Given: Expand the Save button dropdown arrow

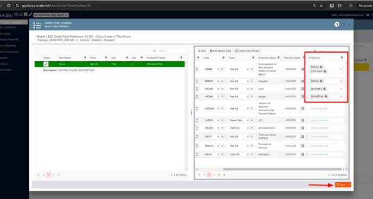Looking at the screenshot, I should click(x=349, y=185).
